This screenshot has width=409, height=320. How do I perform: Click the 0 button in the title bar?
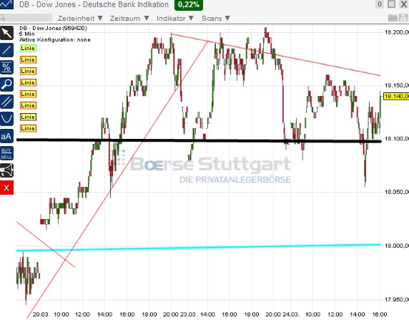380,4
